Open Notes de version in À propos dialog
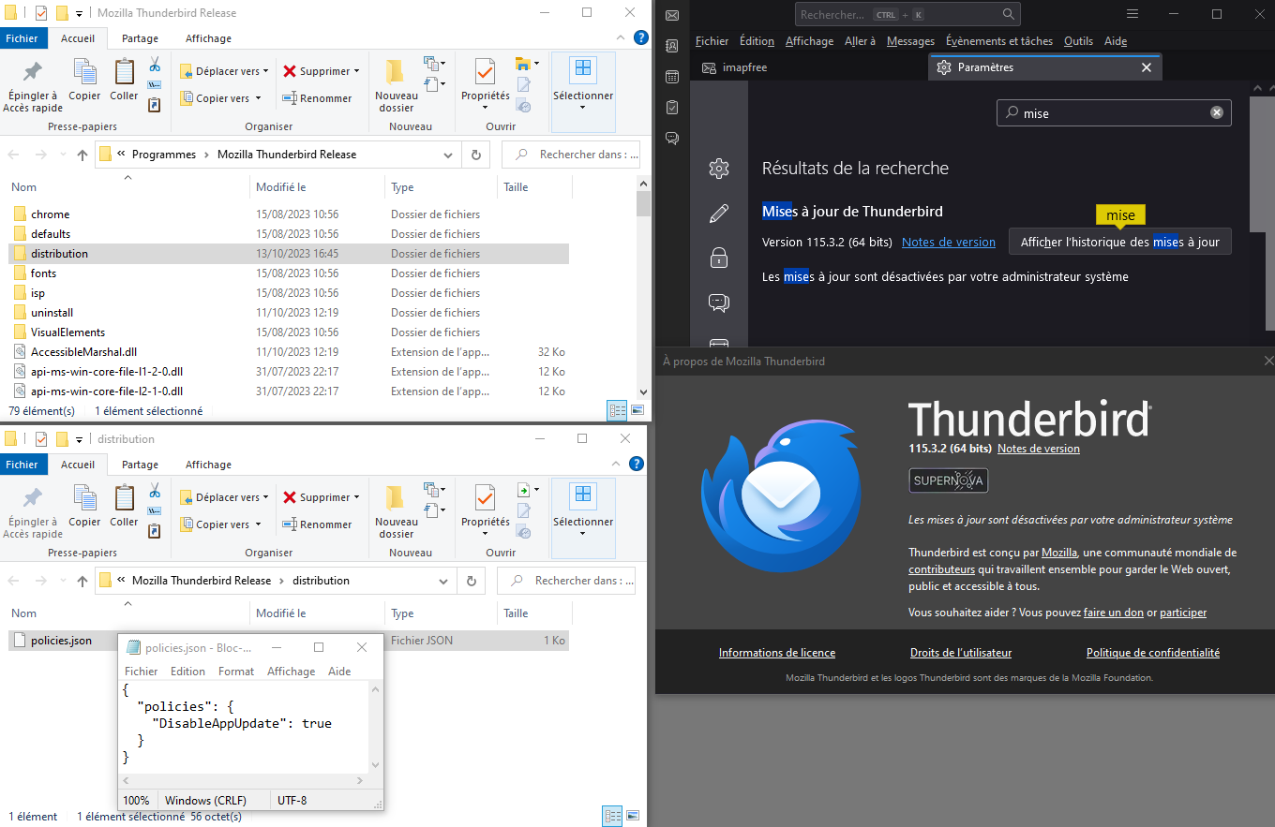The image size is (1275, 827). (x=1039, y=449)
